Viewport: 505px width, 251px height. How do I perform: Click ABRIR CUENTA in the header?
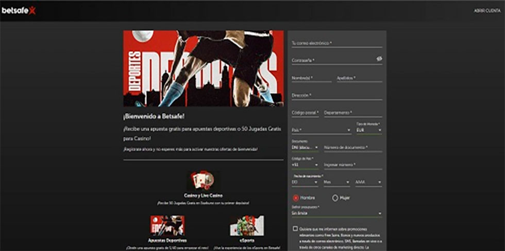pos(486,11)
